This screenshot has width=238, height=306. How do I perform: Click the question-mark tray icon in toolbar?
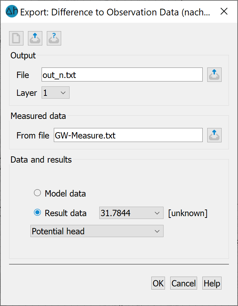pyautogui.click(x=54, y=38)
